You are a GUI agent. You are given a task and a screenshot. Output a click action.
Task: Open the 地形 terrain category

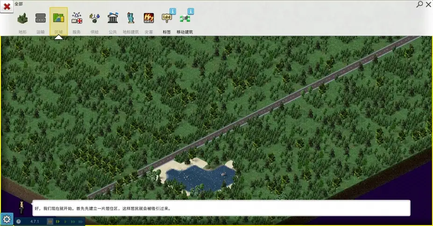pos(22,19)
